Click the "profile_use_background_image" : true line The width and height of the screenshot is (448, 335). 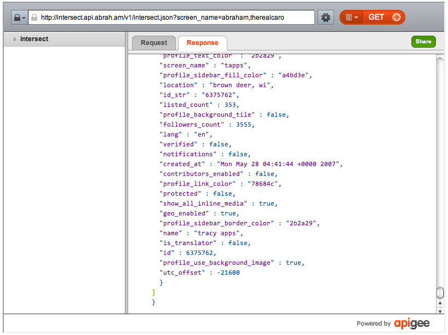pyautogui.click(x=232, y=263)
